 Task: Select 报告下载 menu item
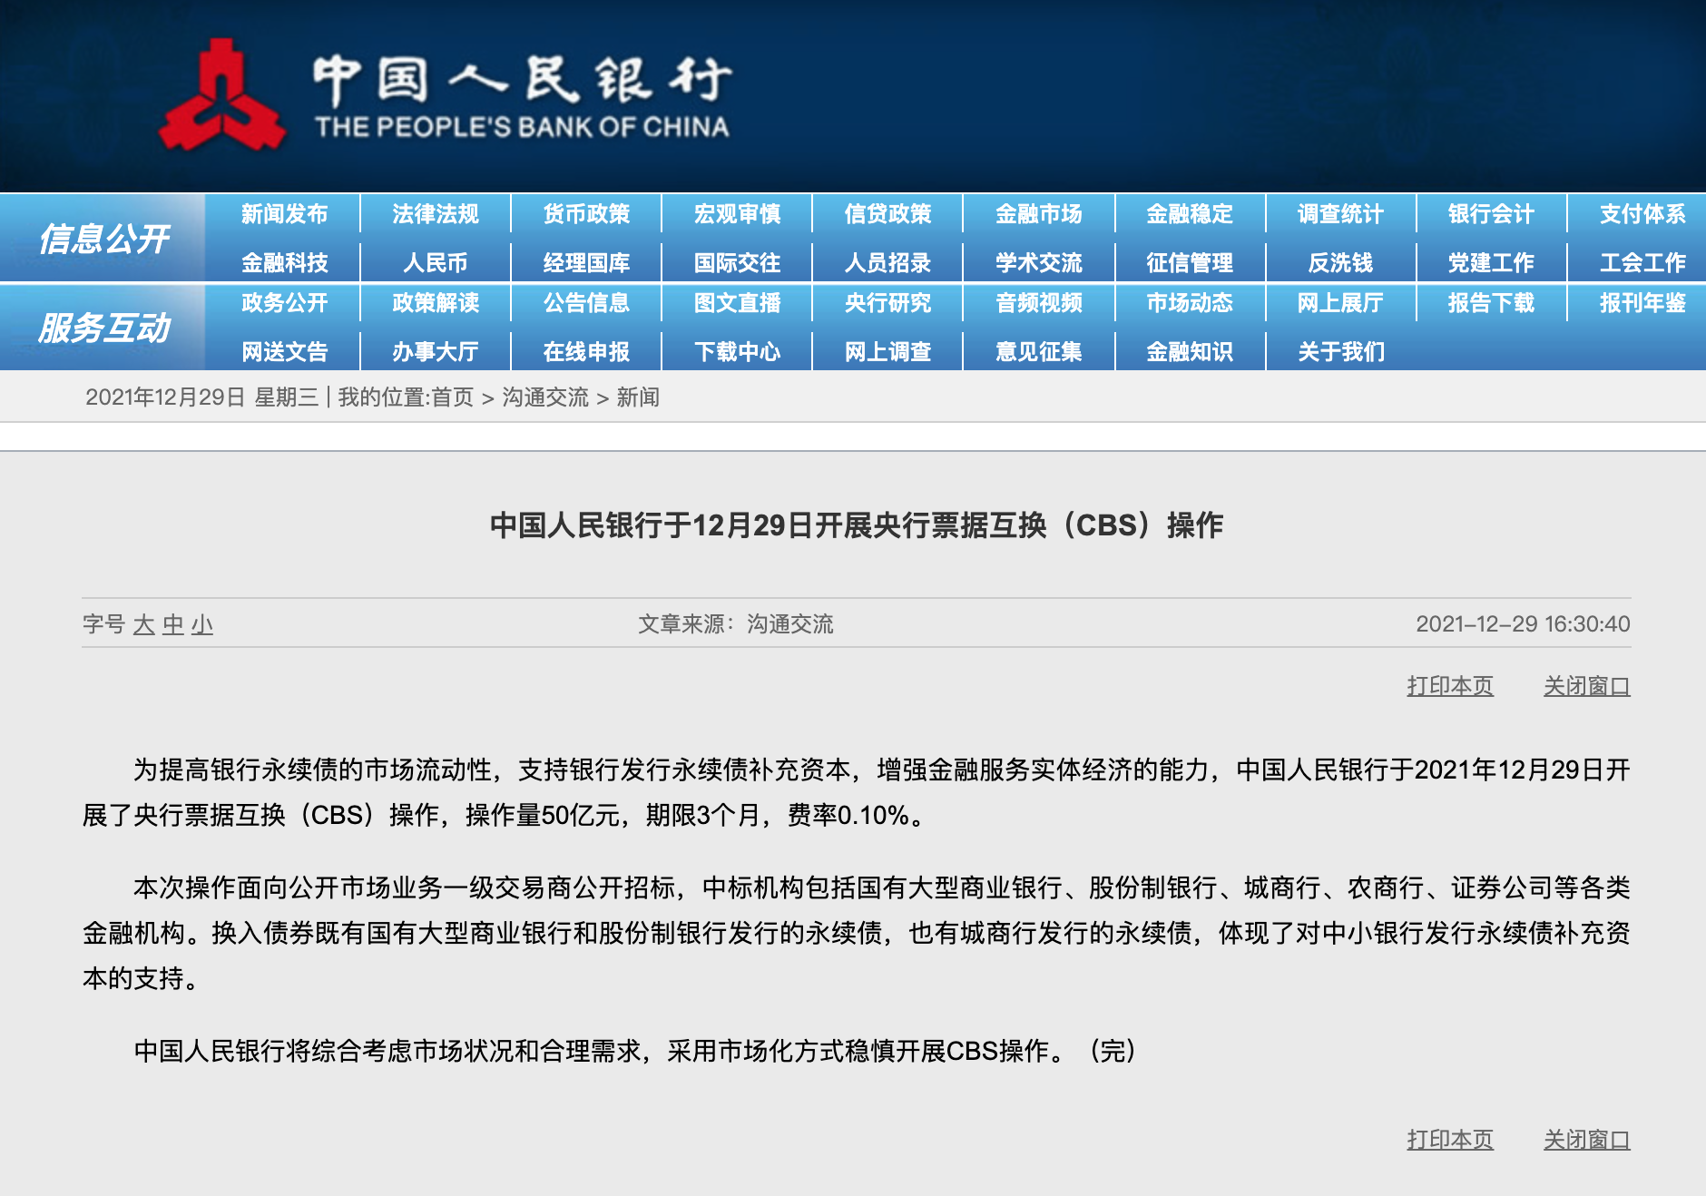(1491, 303)
